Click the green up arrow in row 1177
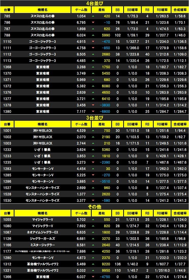Image resolution: width=189 pixels, height=280 pixels. (93, 252)
